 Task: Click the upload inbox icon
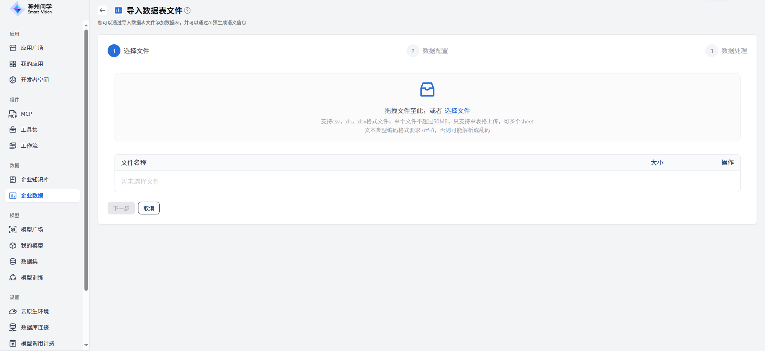[x=427, y=89]
